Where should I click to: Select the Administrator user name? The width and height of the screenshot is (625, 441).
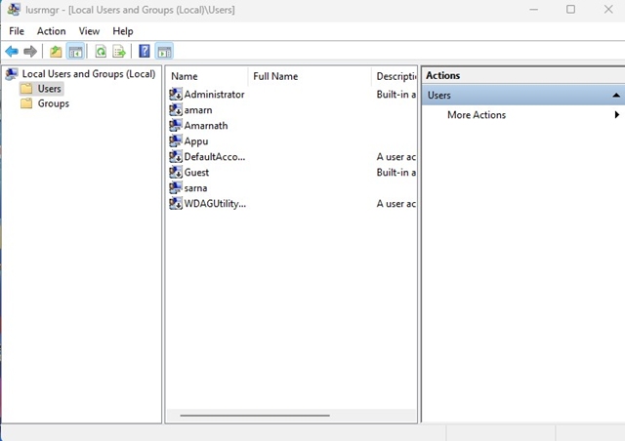[214, 95]
